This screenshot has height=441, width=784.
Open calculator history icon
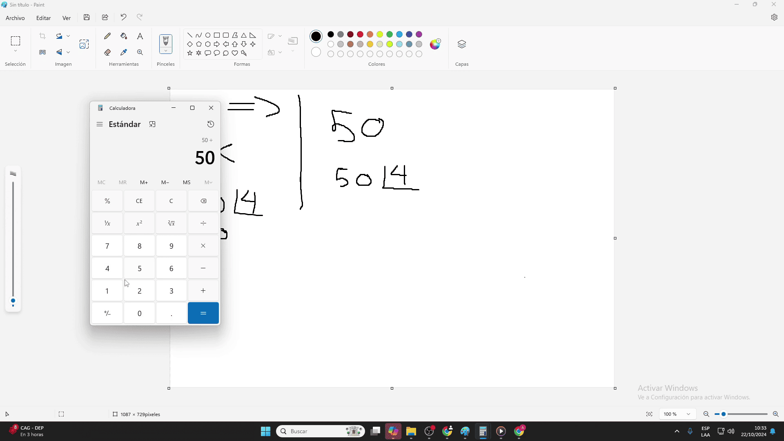[x=211, y=124]
